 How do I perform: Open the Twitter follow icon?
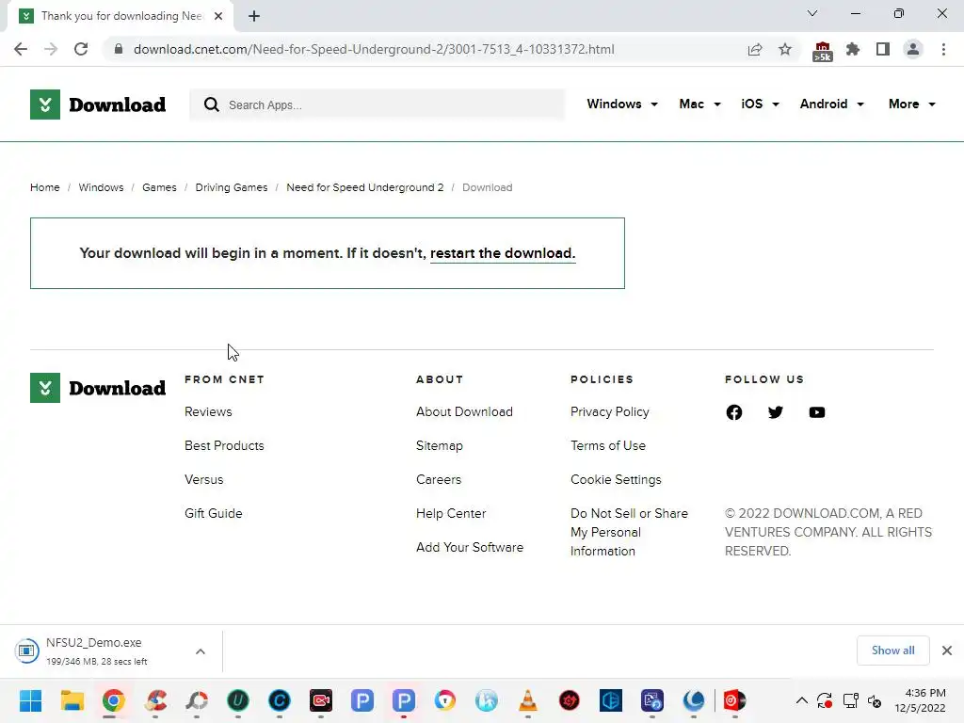pyautogui.click(x=776, y=412)
